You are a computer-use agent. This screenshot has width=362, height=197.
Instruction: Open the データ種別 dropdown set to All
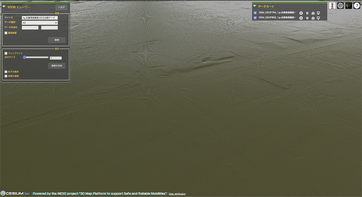click(x=40, y=23)
